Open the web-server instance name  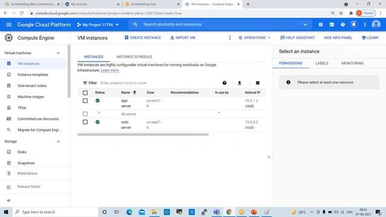click(x=126, y=125)
